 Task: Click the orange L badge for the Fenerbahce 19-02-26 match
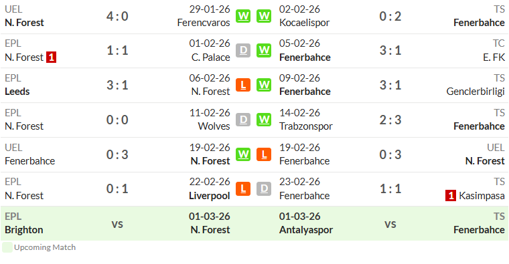264,154
